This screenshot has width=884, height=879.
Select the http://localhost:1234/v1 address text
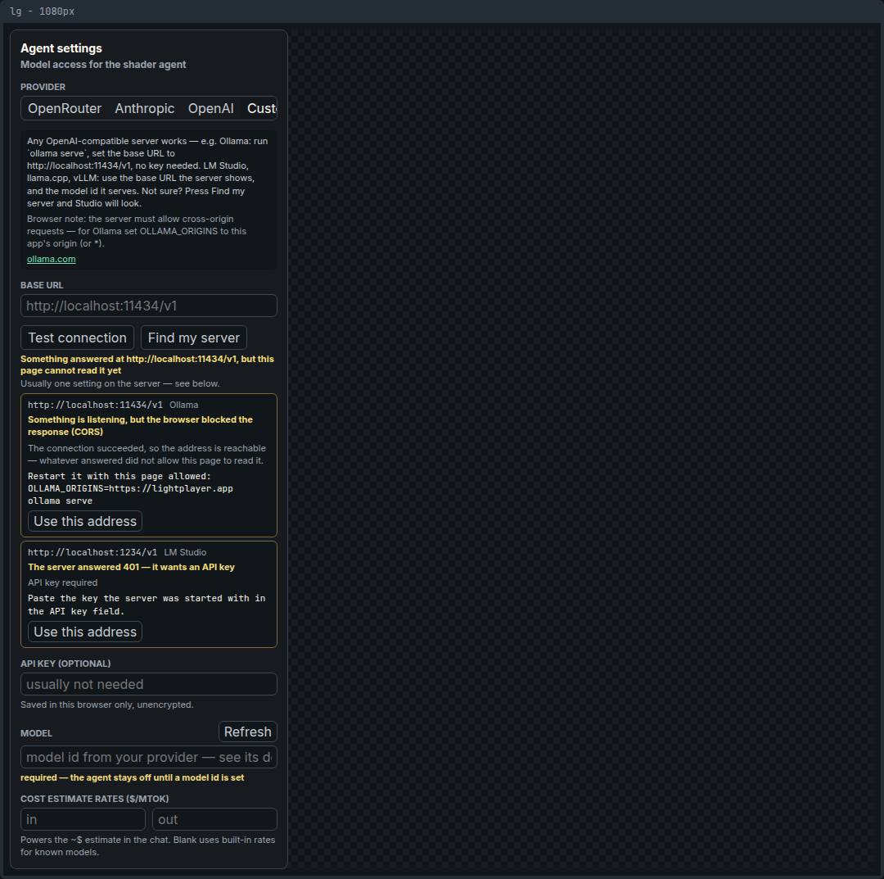pos(92,552)
